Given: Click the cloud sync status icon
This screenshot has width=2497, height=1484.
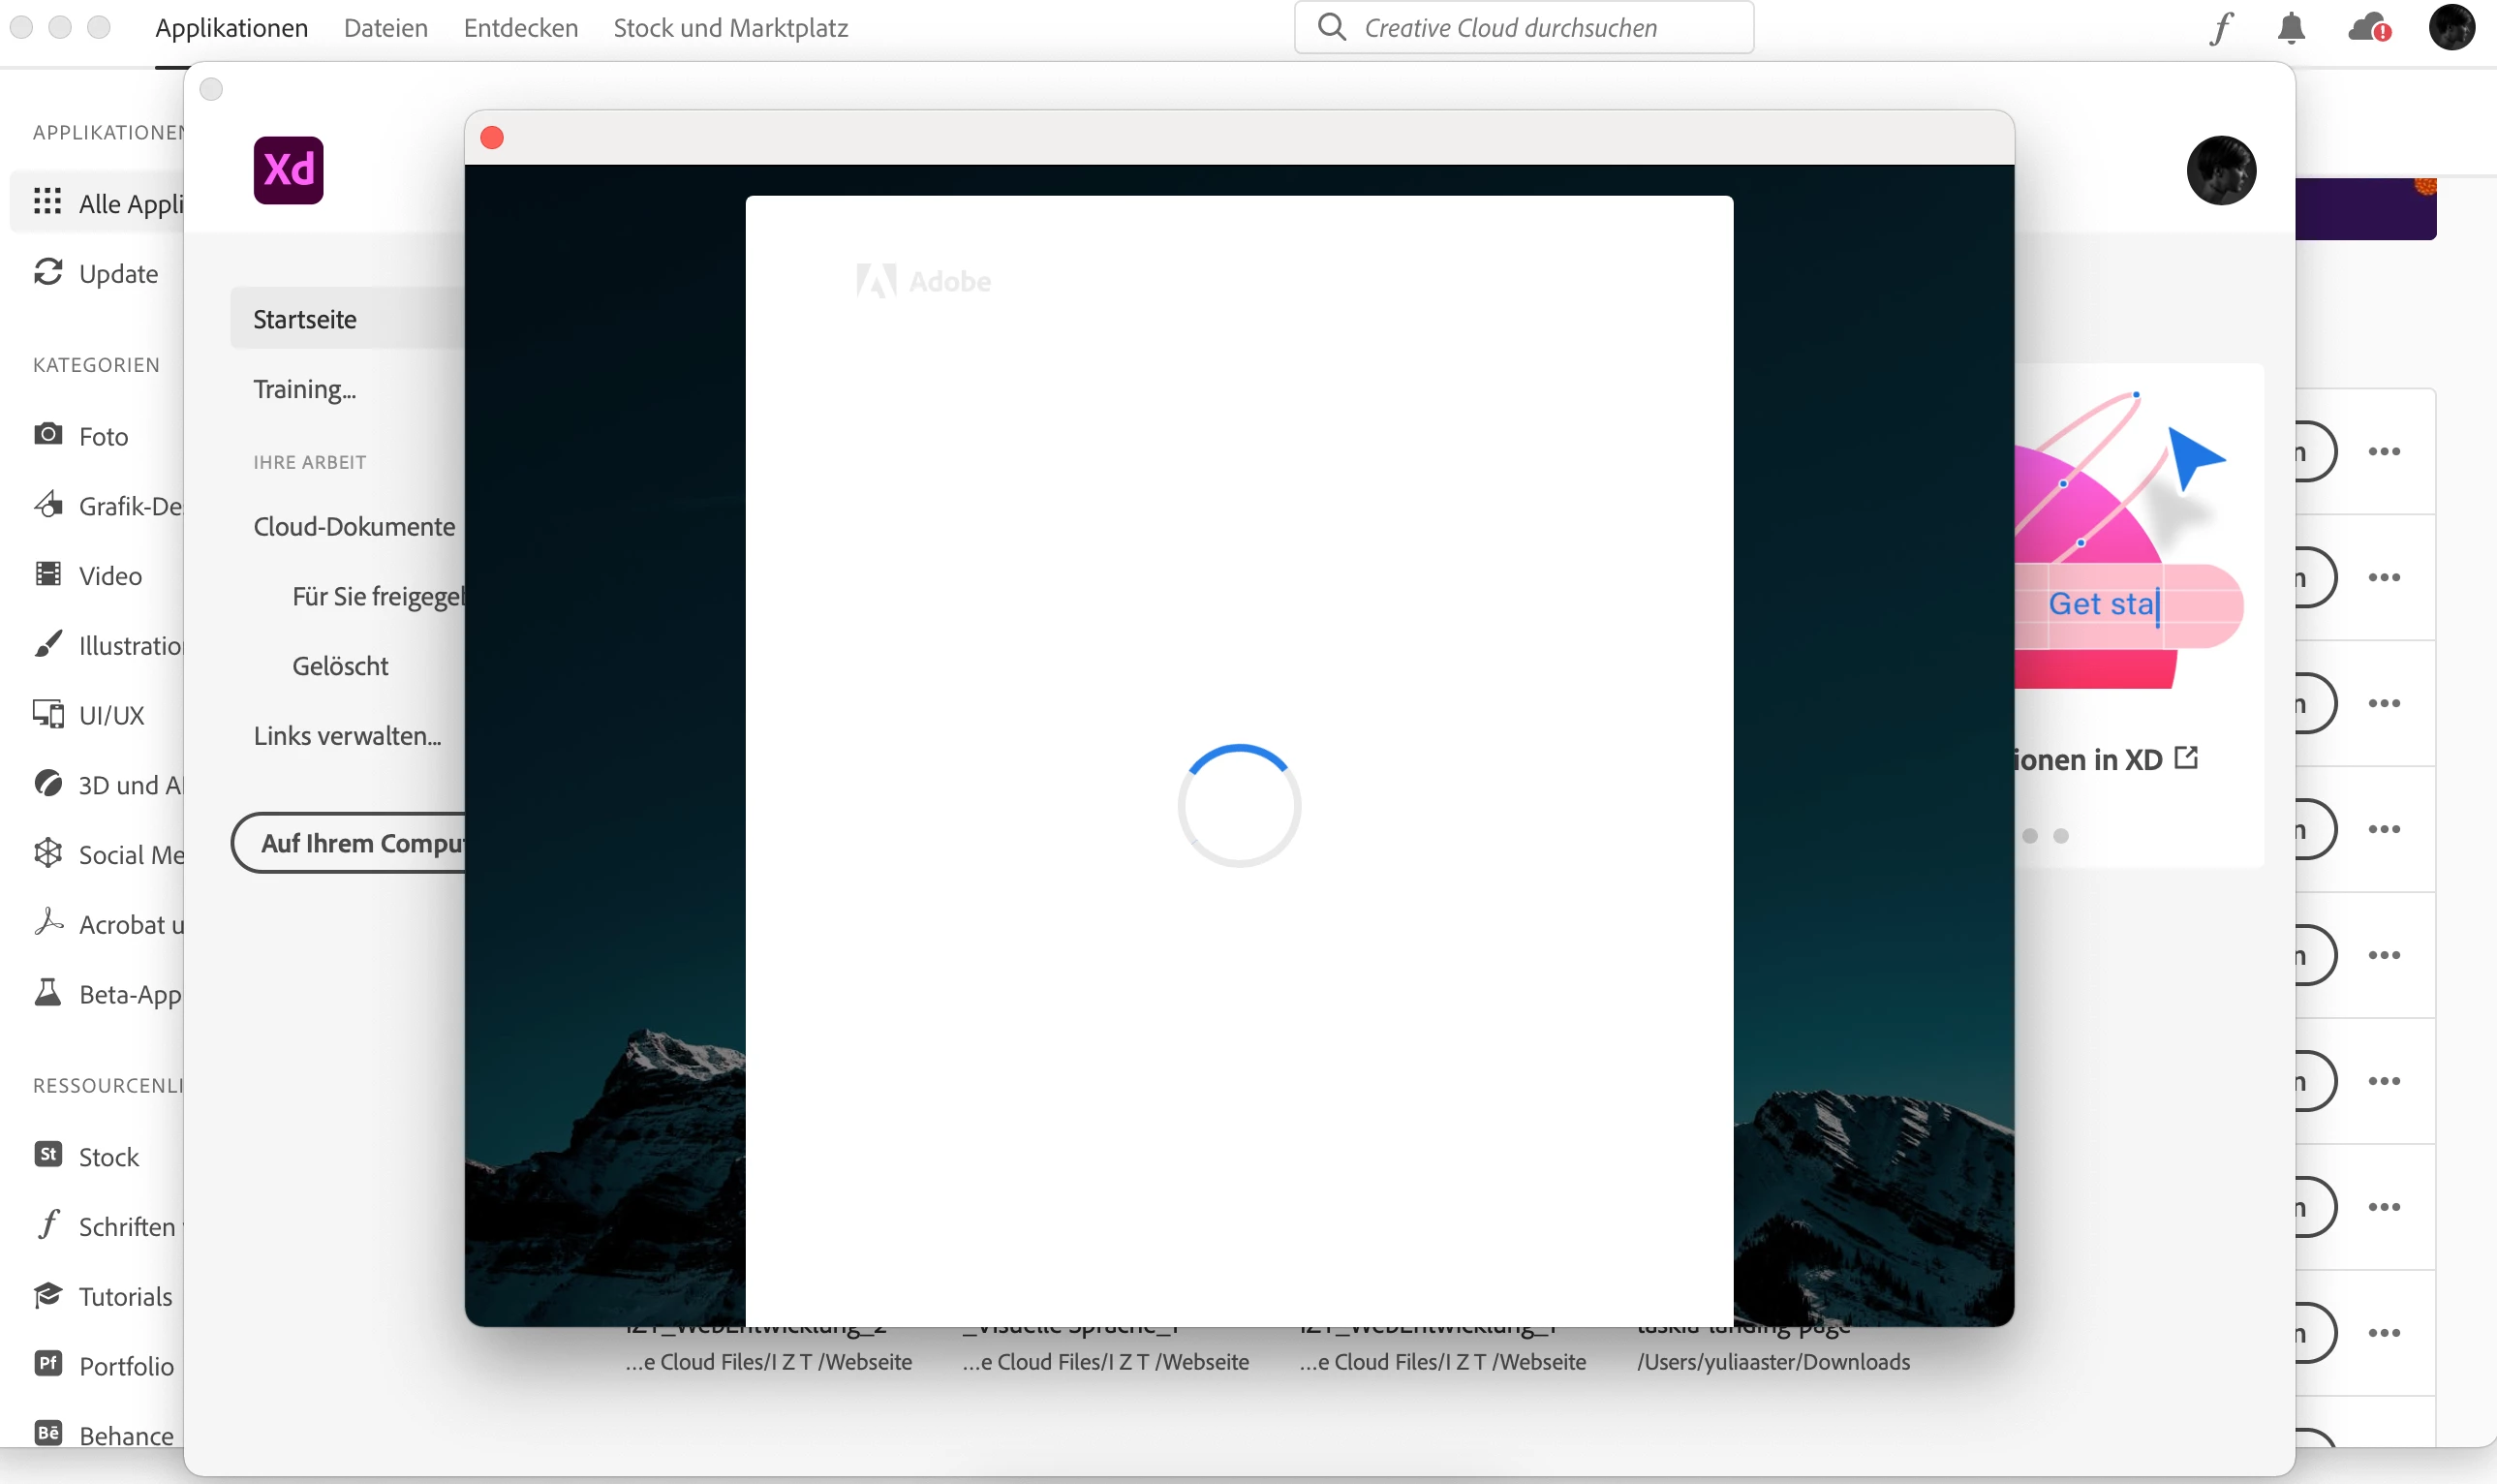Looking at the screenshot, I should coord(2368,28).
